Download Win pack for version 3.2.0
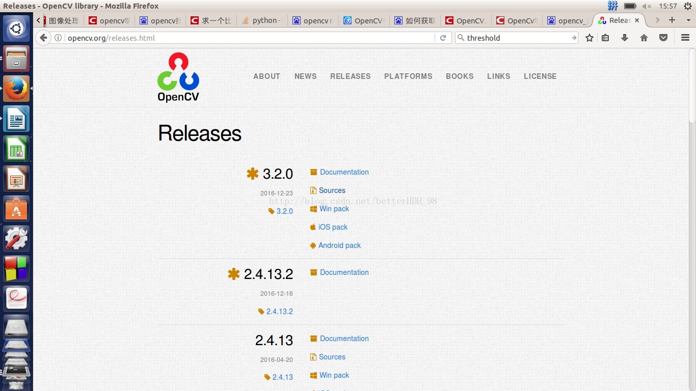The width and height of the screenshot is (696, 391). 334,209
